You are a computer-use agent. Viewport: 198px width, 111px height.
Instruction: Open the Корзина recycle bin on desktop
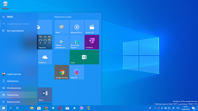click(x=5, y=5)
